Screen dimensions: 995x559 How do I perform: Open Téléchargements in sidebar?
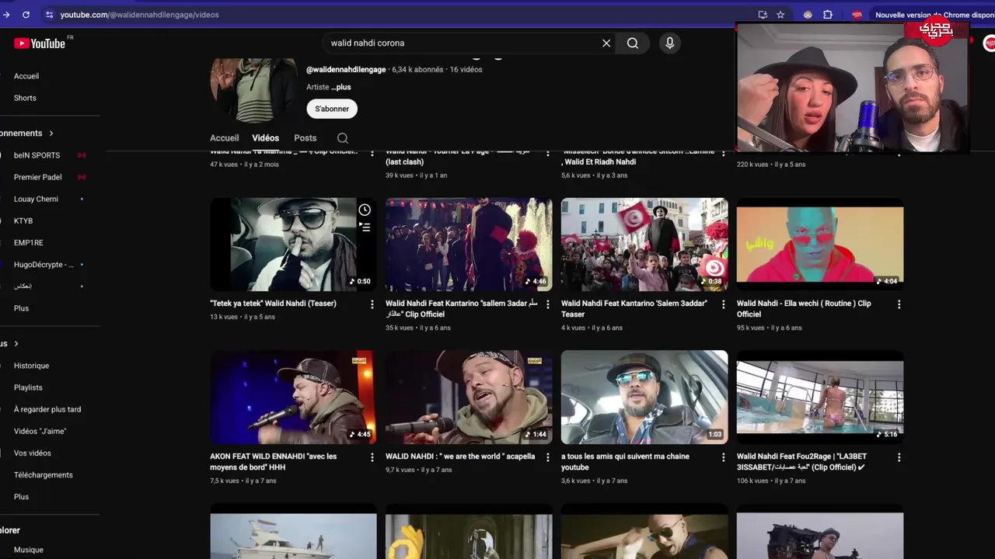[x=44, y=474]
